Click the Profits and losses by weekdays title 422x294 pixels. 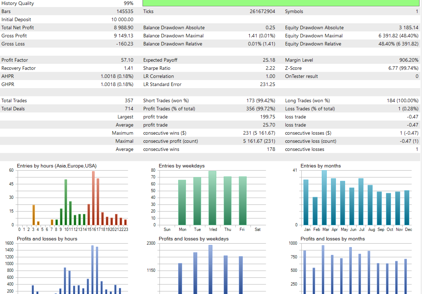[x=193, y=239]
